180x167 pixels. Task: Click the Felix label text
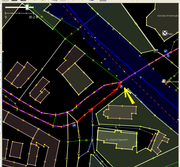click(171, 34)
